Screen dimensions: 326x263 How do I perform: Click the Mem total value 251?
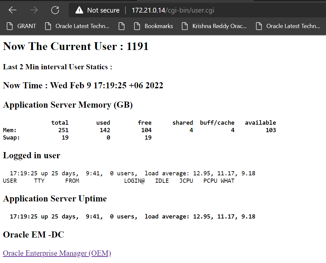click(x=63, y=130)
